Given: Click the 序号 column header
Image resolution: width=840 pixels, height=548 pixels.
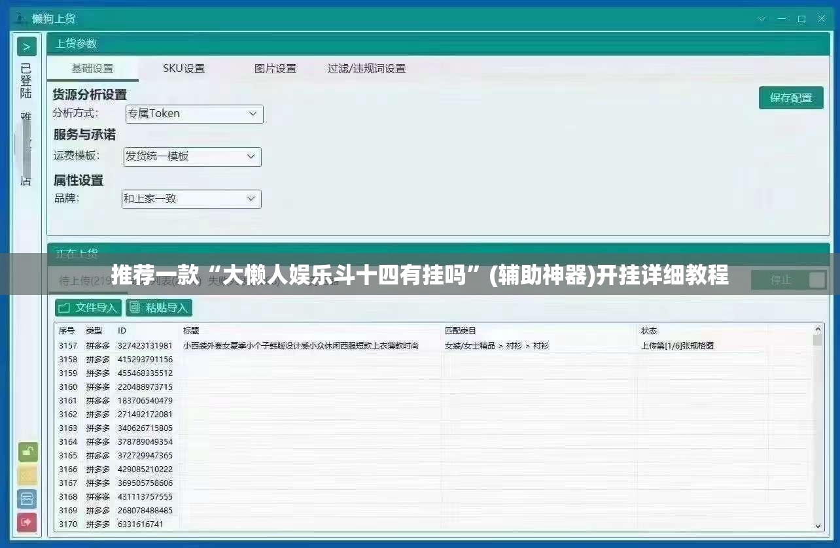Looking at the screenshot, I should 67,331.
